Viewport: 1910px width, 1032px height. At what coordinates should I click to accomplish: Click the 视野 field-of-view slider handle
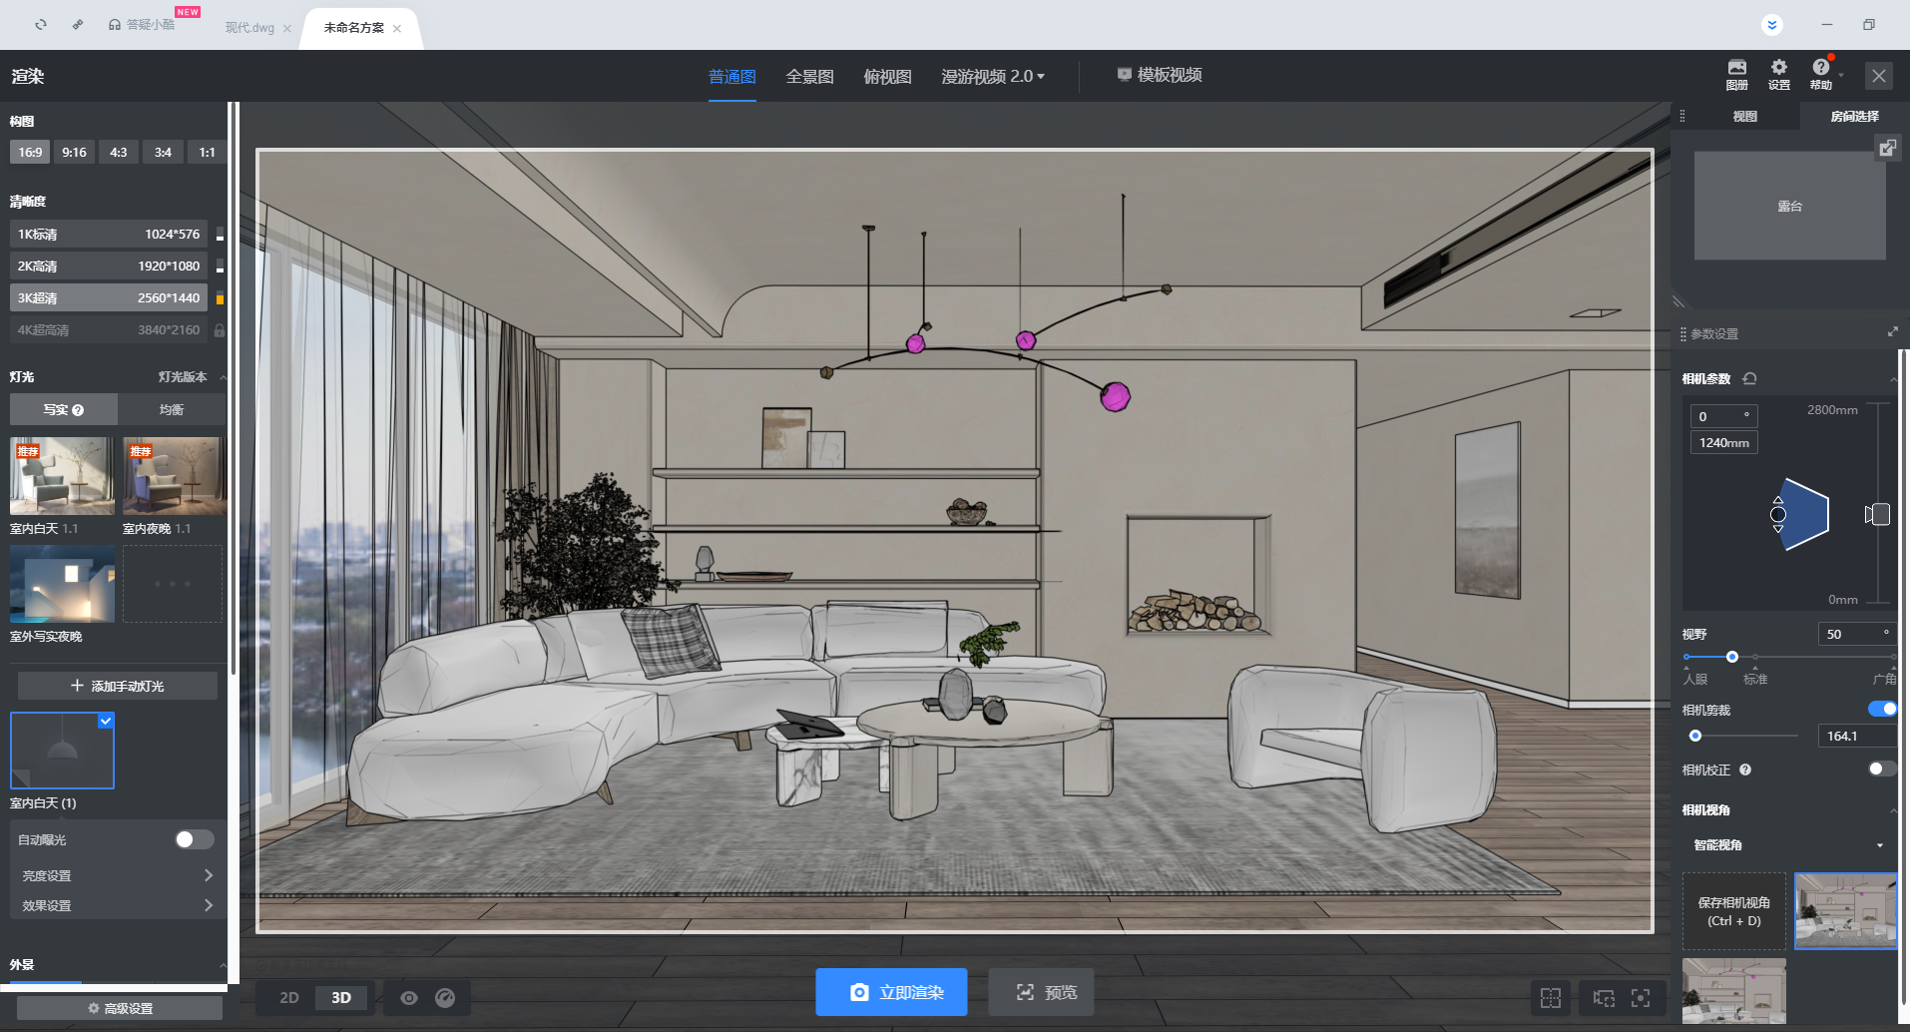[x=1732, y=657]
